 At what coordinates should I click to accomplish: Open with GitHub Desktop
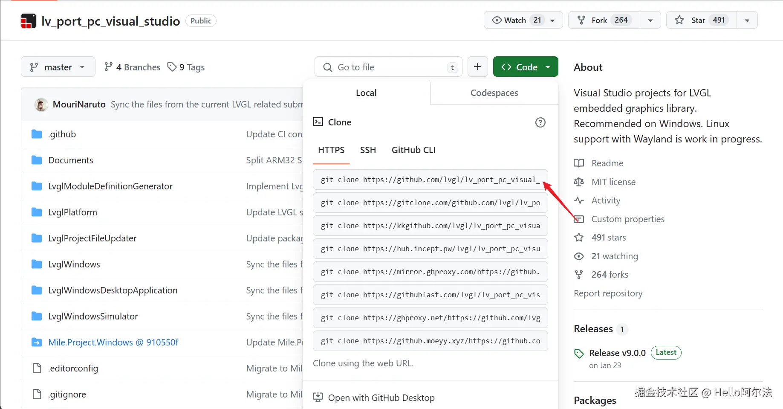pyautogui.click(x=381, y=398)
